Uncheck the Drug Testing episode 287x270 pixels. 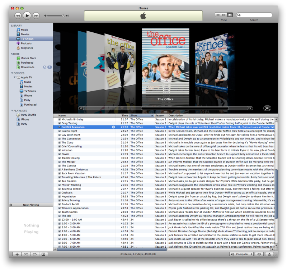click(x=60, y=123)
